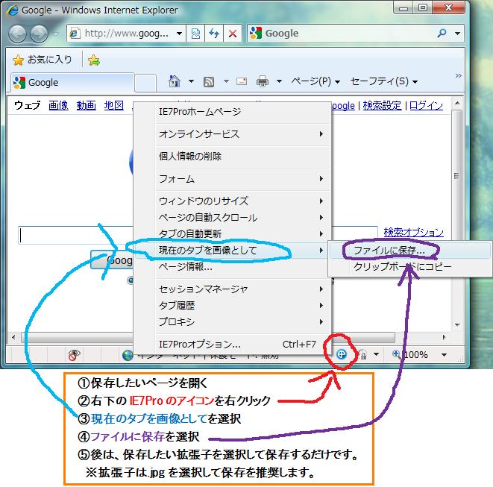
Task: Click the vertical scrollbar up arrow
Action: pos(457,103)
